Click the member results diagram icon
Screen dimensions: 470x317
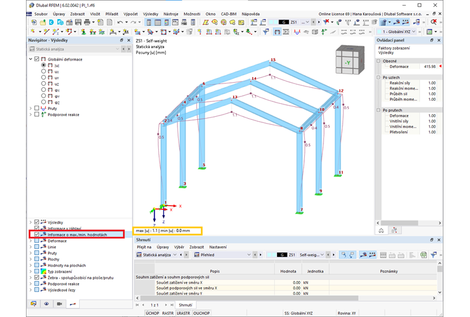point(297,32)
